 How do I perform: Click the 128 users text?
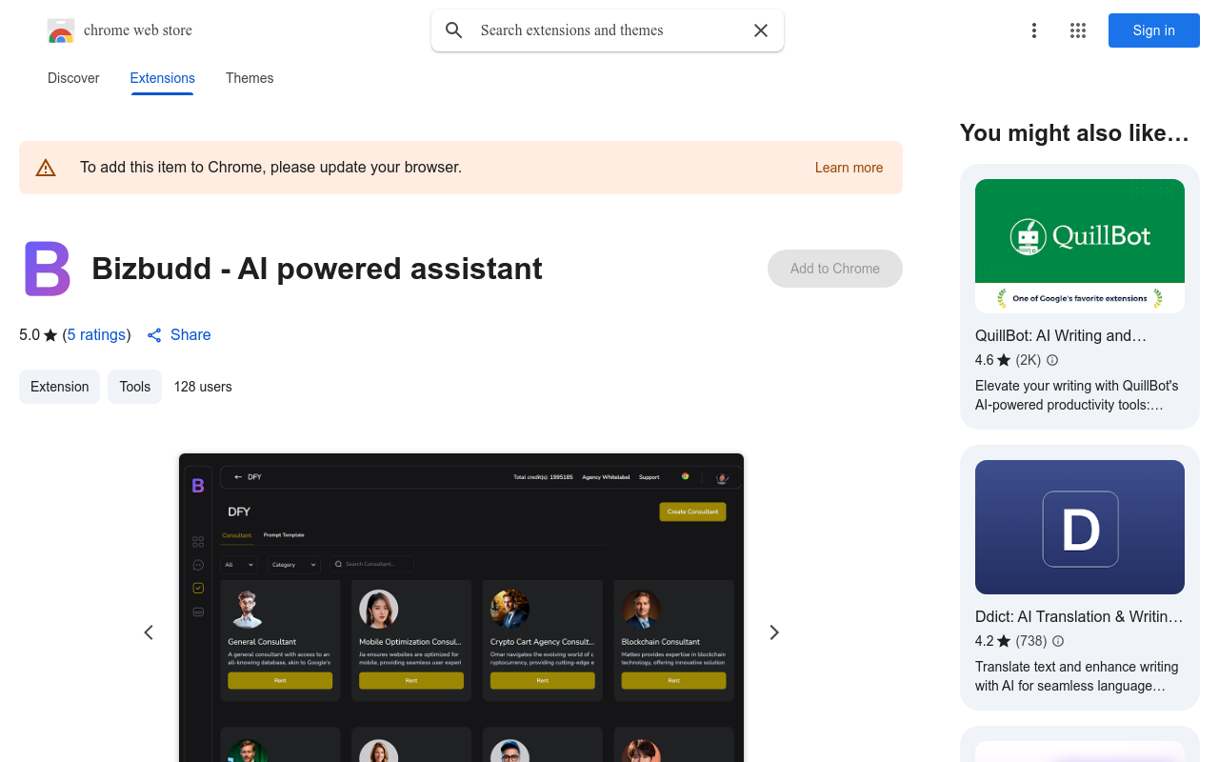(203, 387)
